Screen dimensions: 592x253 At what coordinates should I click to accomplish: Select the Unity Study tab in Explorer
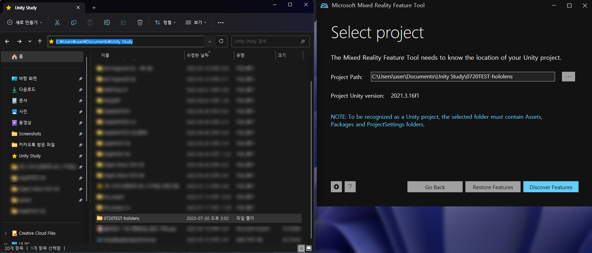pos(43,8)
